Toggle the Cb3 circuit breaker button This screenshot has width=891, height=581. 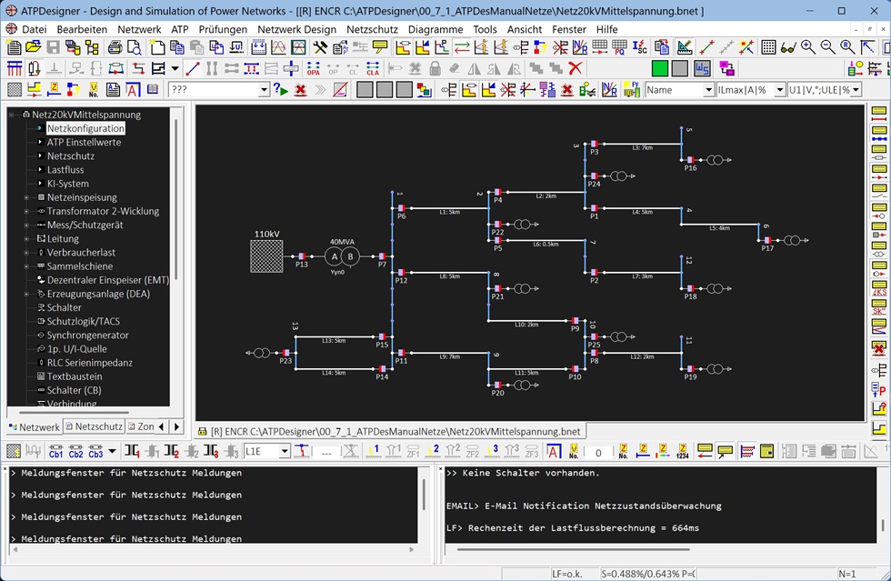coord(95,451)
